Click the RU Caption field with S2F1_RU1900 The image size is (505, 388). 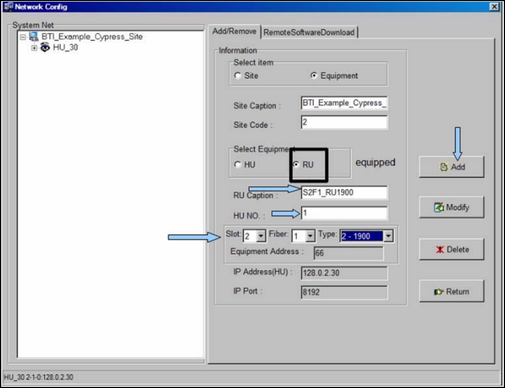pos(344,192)
